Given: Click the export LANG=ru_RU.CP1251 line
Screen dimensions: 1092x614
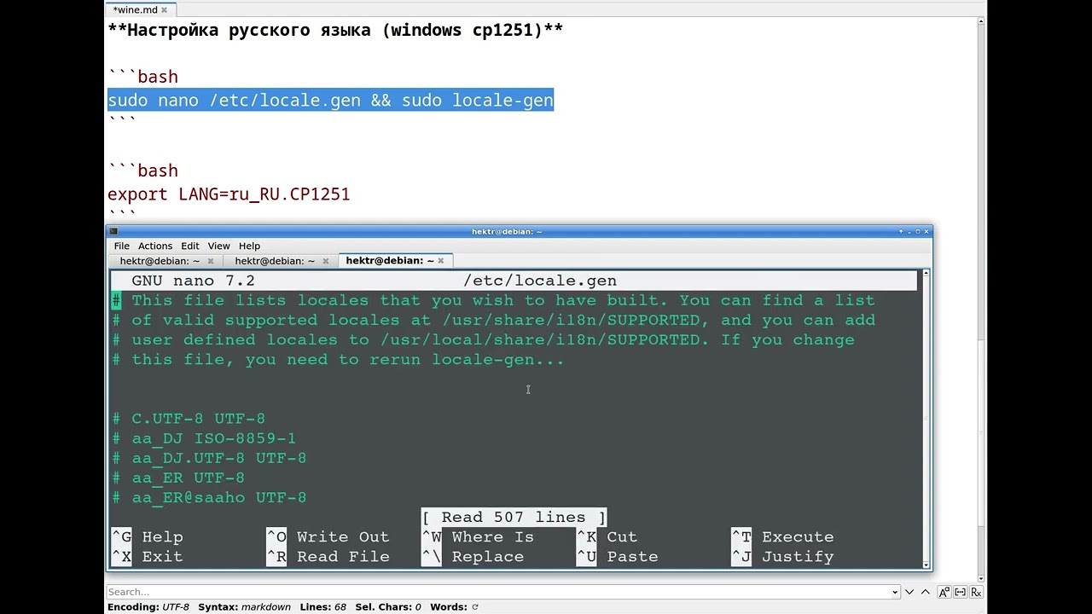Looking at the screenshot, I should [x=229, y=194].
